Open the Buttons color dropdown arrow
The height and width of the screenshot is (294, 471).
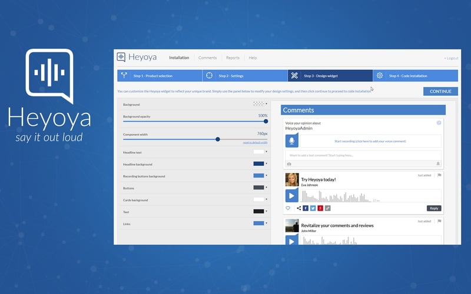[x=266, y=188]
